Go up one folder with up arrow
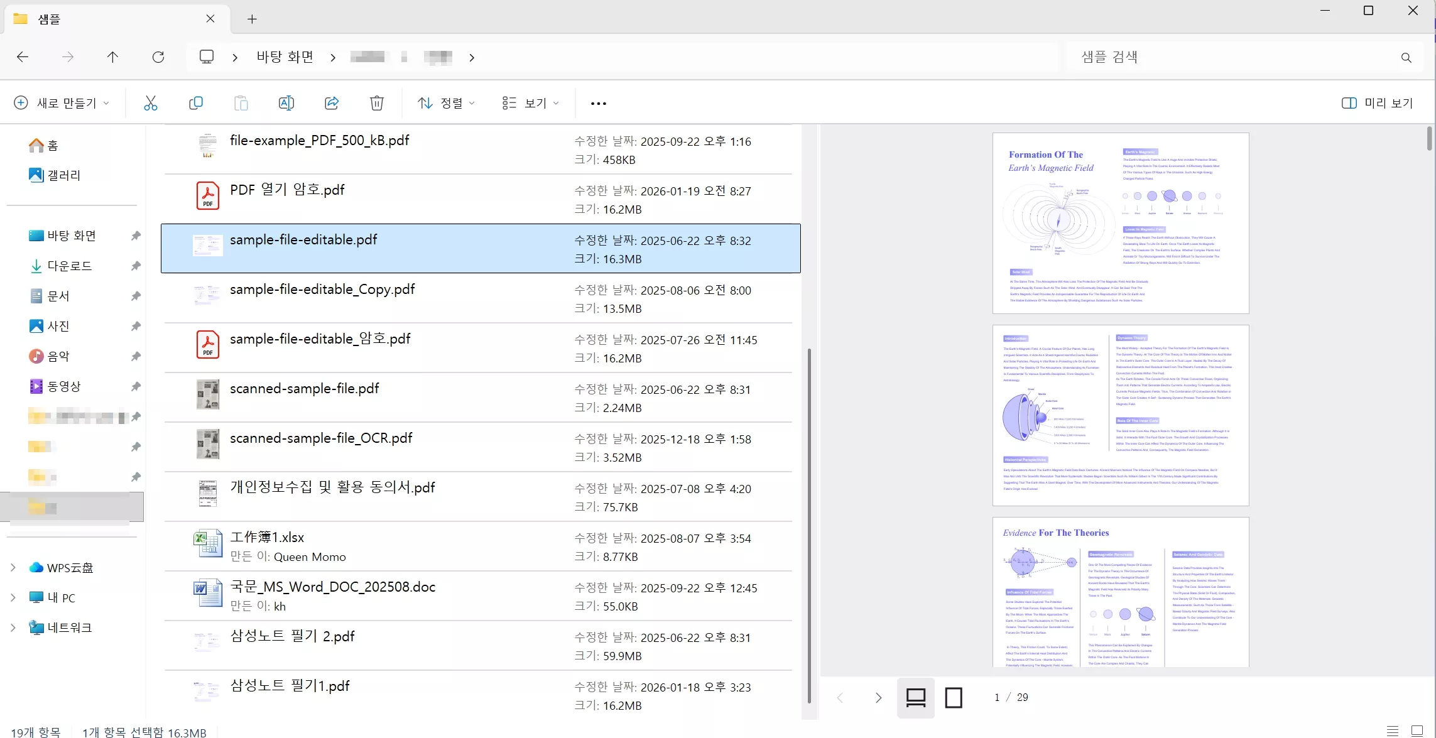This screenshot has width=1436, height=738. click(112, 57)
